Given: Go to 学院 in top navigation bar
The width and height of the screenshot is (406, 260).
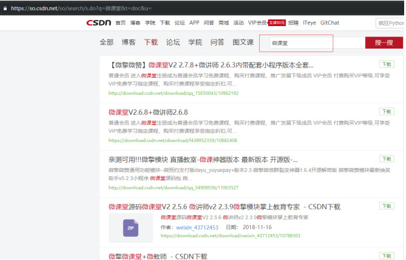Looking at the screenshot, I should (150, 22).
